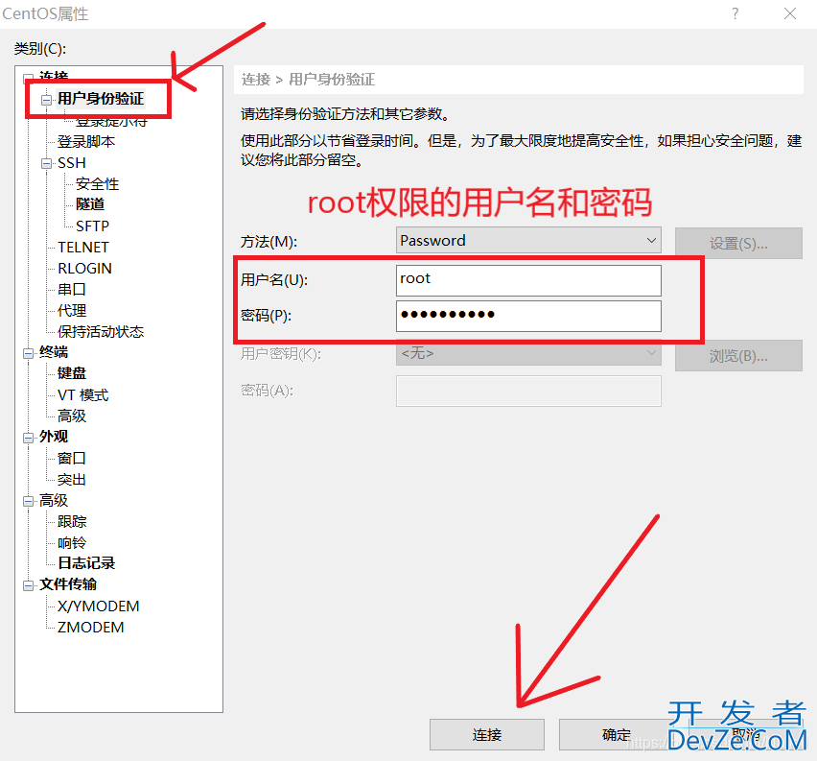
Task: Collapse the 文件传输 tree node
Action: 28,586
